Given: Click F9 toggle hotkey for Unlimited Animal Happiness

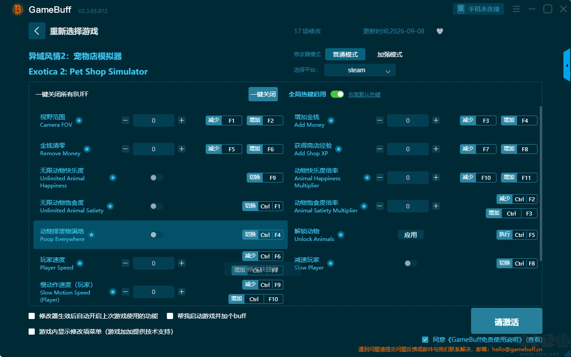Looking at the screenshot, I should pos(265,178).
